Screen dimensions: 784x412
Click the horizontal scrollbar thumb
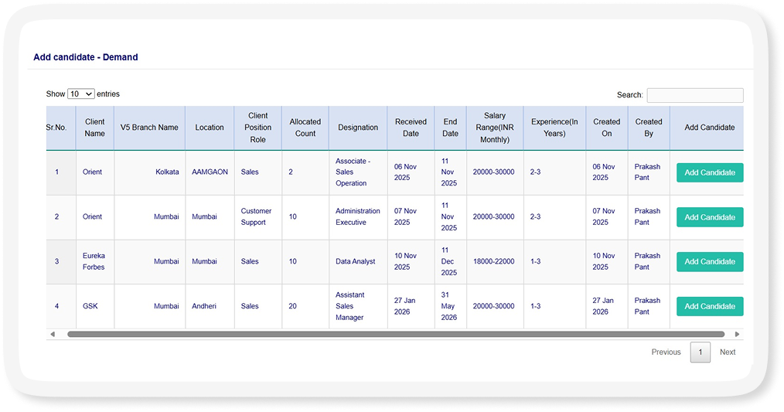(x=395, y=335)
